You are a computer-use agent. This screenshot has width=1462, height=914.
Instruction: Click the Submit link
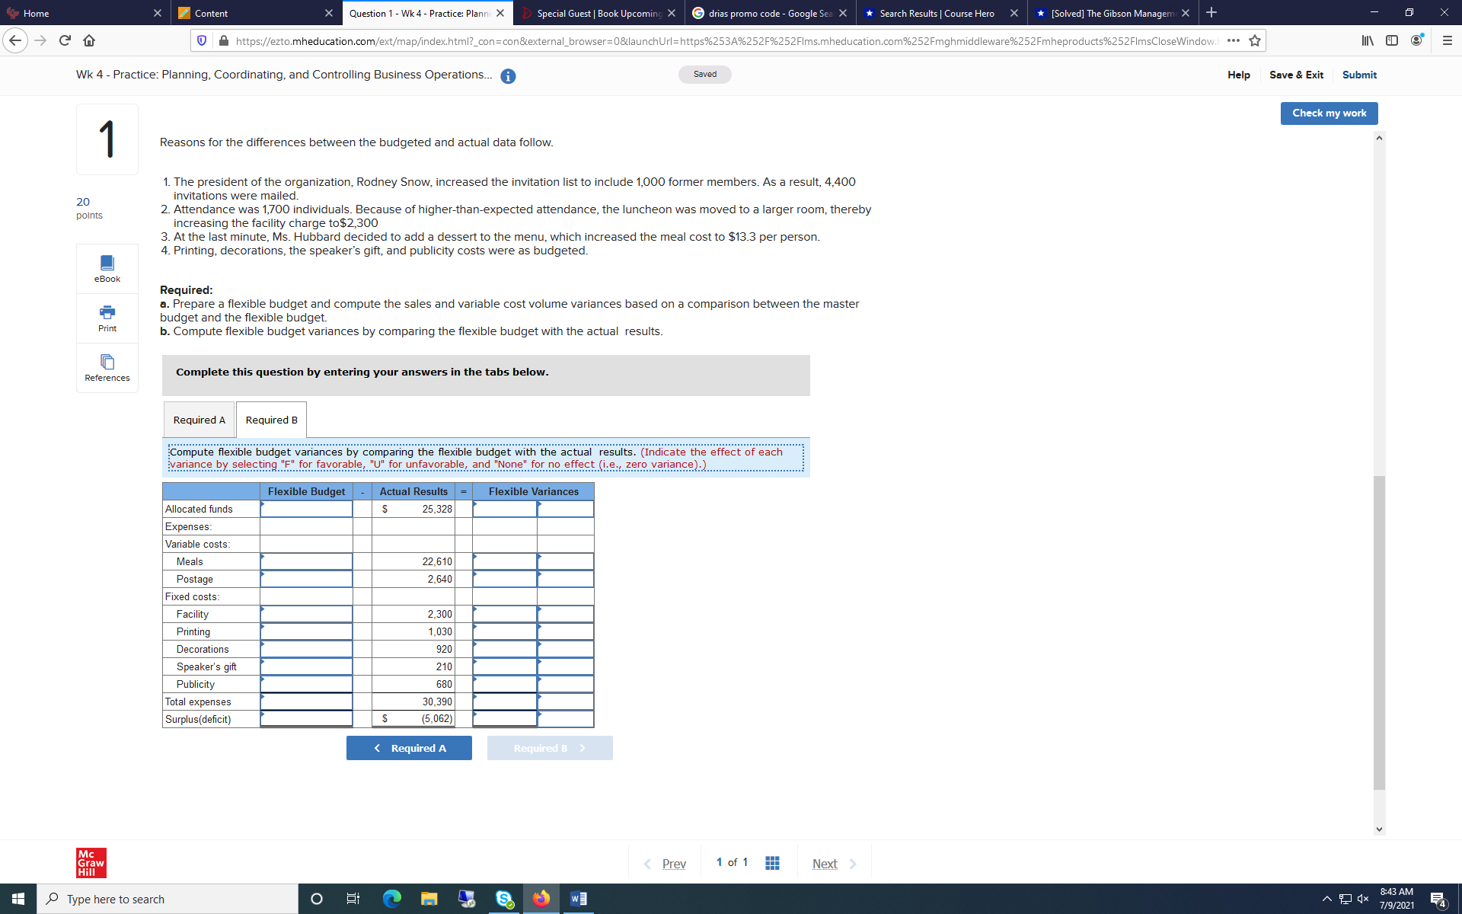click(x=1359, y=75)
